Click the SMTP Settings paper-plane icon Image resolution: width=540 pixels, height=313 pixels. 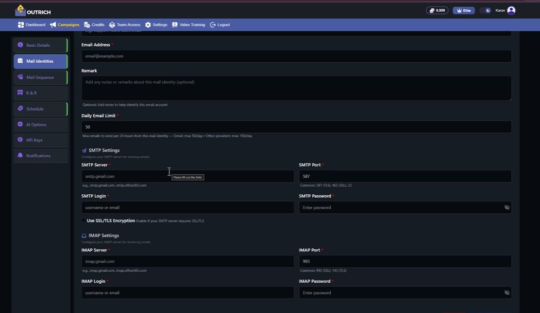84,151
